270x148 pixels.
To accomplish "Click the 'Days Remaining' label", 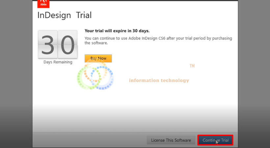I will 58,62.
